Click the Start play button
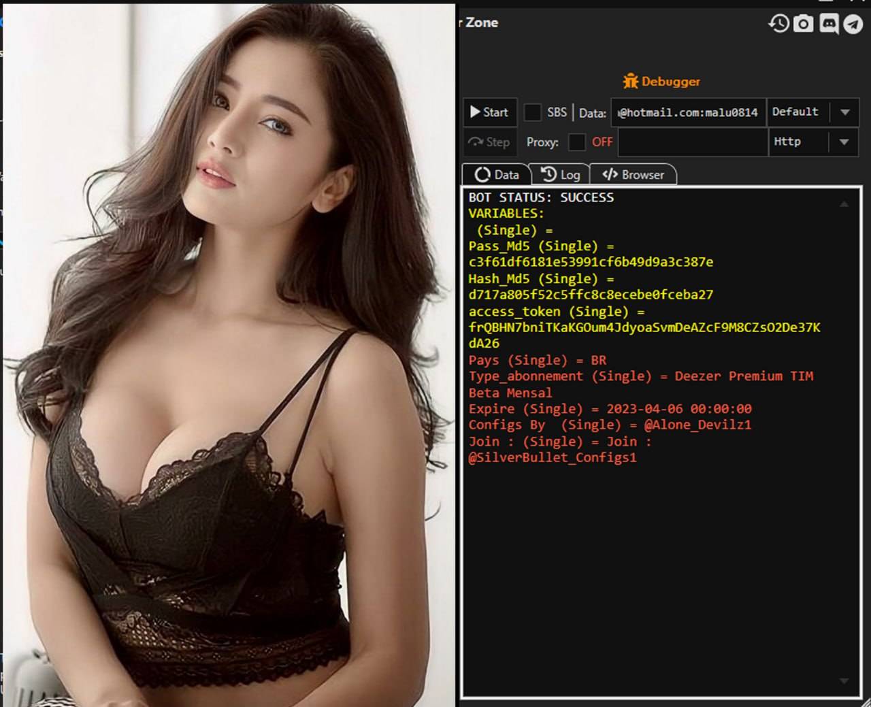This screenshot has height=707, width=871. click(x=490, y=112)
